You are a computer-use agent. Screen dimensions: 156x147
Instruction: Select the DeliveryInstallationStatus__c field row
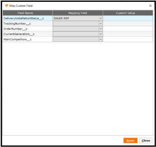(78, 18)
